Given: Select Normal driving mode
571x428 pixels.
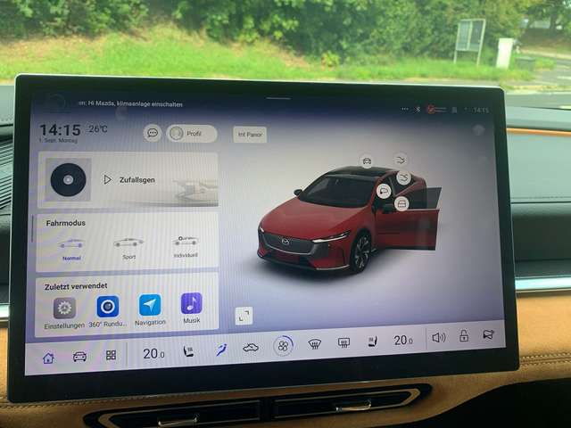Looking at the screenshot, I should (71, 245).
